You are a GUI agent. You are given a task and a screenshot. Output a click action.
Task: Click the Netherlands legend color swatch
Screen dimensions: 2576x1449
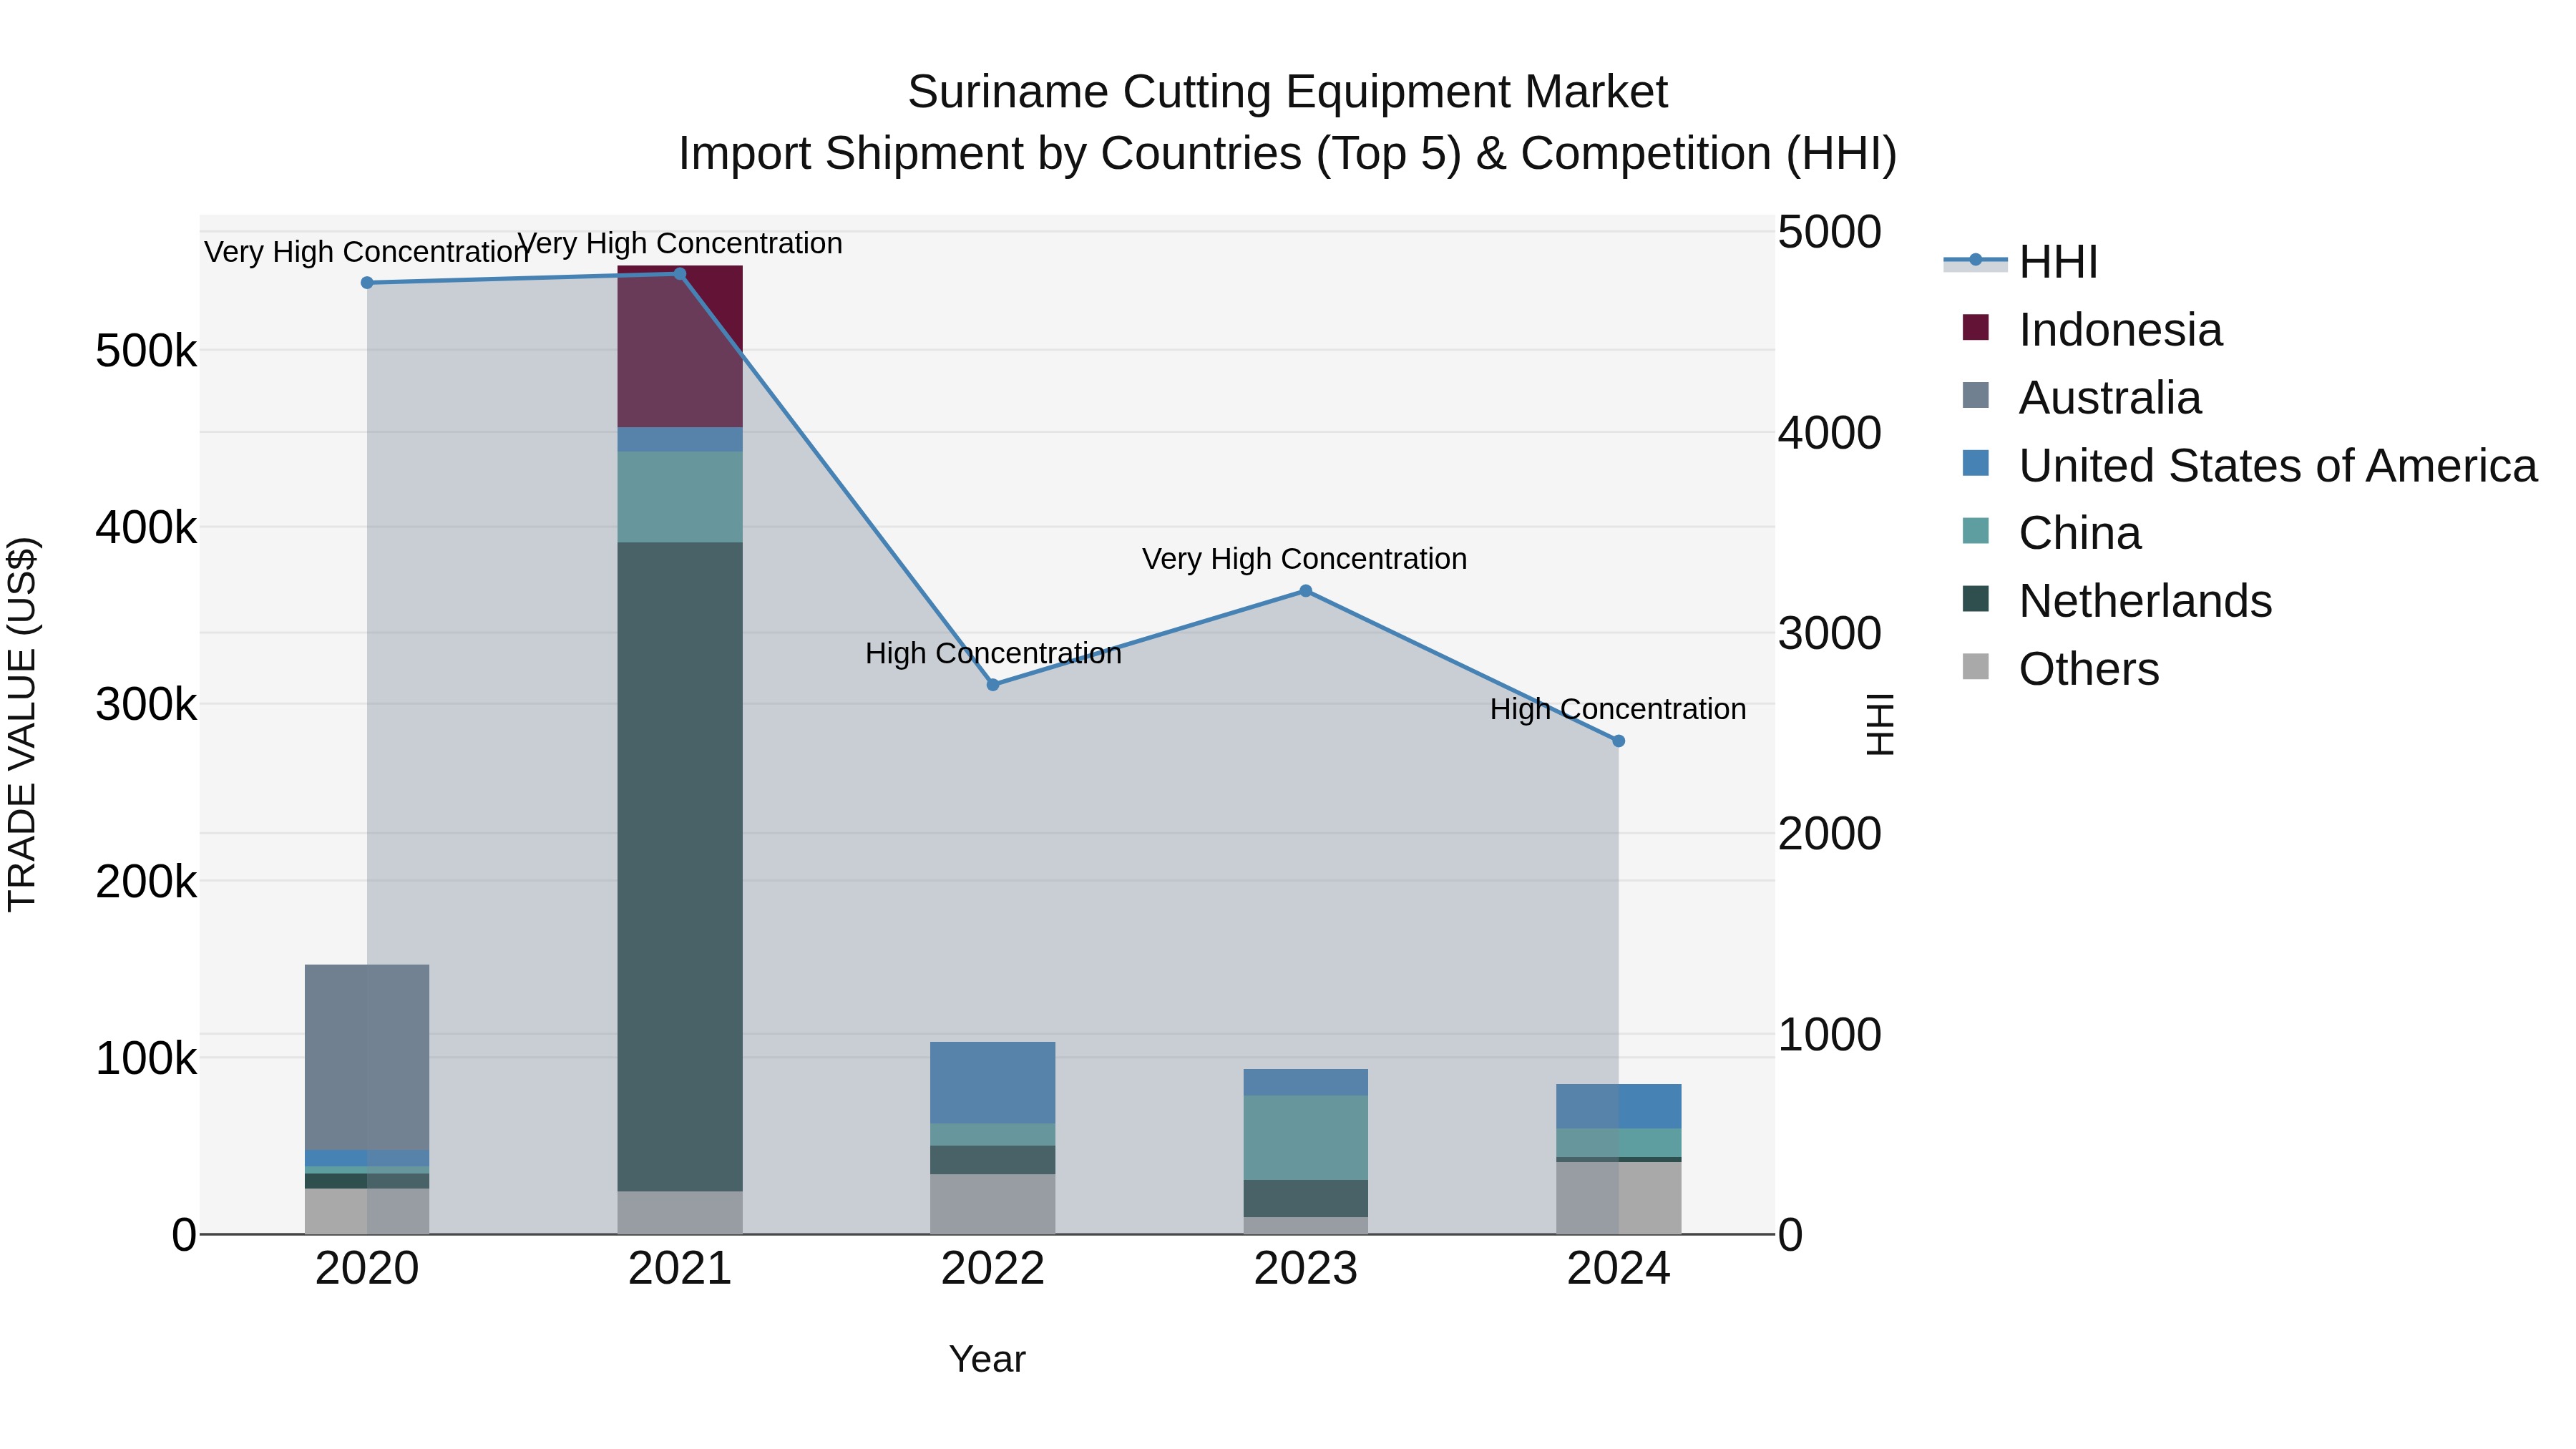point(1975,598)
